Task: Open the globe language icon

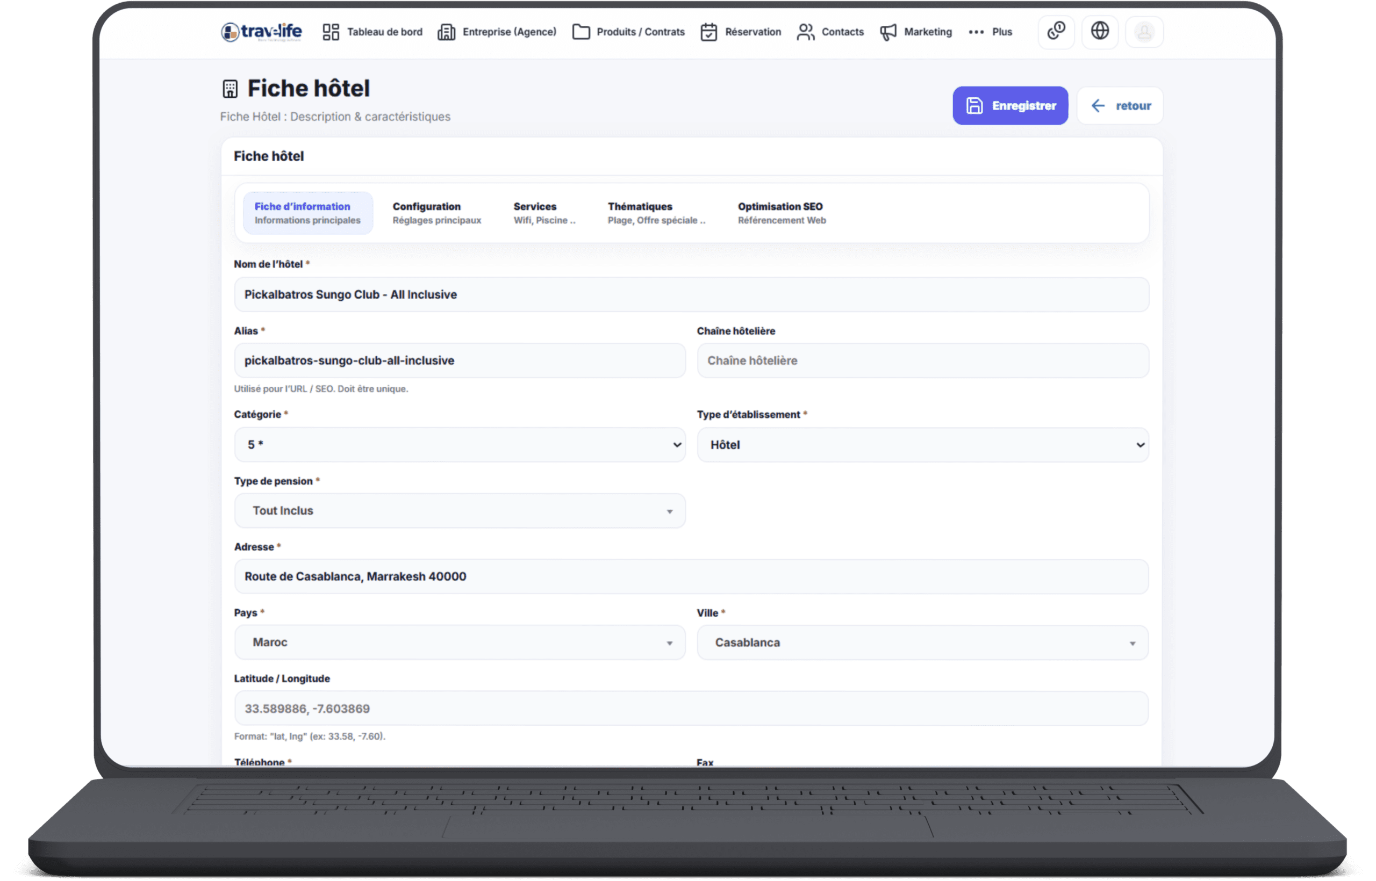Action: coord(1100,31)
